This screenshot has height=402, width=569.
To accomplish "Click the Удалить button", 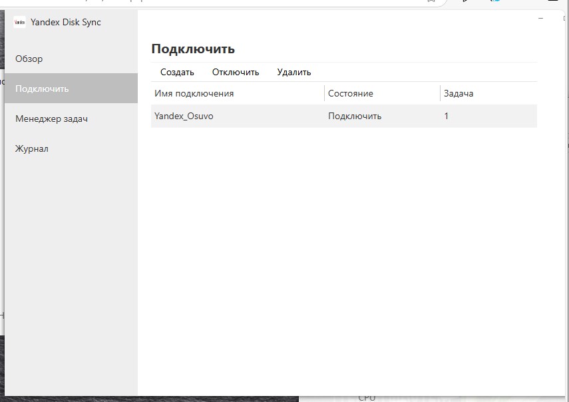I will pos(294,72).
